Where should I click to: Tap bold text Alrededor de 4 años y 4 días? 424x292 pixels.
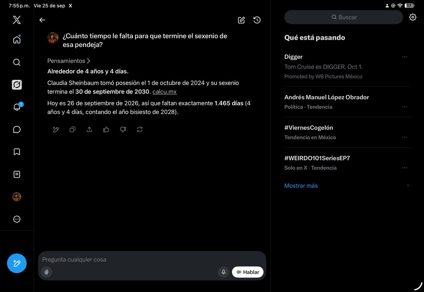point(88,71)
